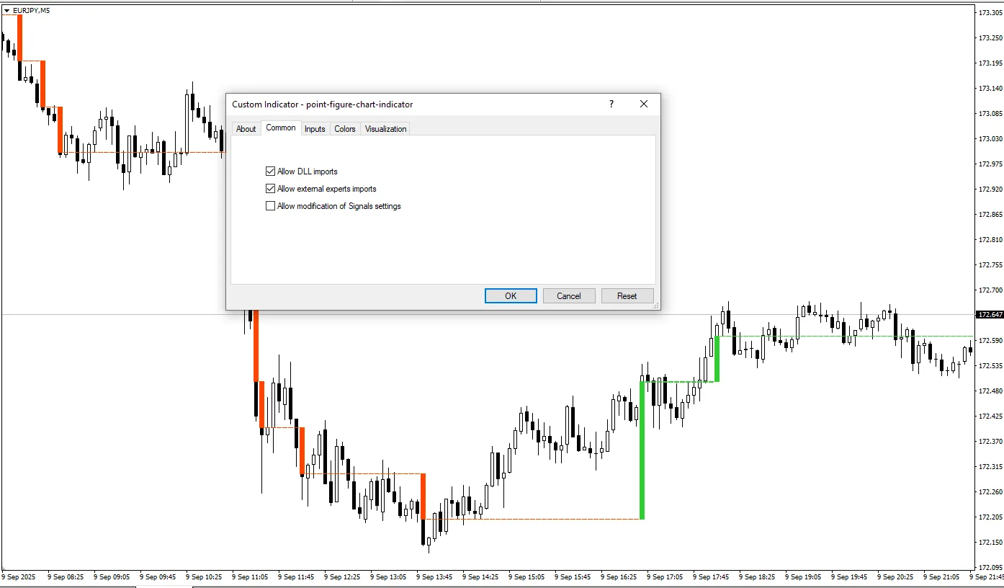Click the help question mark in dialog title bar
Viewport: 1004px width, 588px height.
coord(611,104)
